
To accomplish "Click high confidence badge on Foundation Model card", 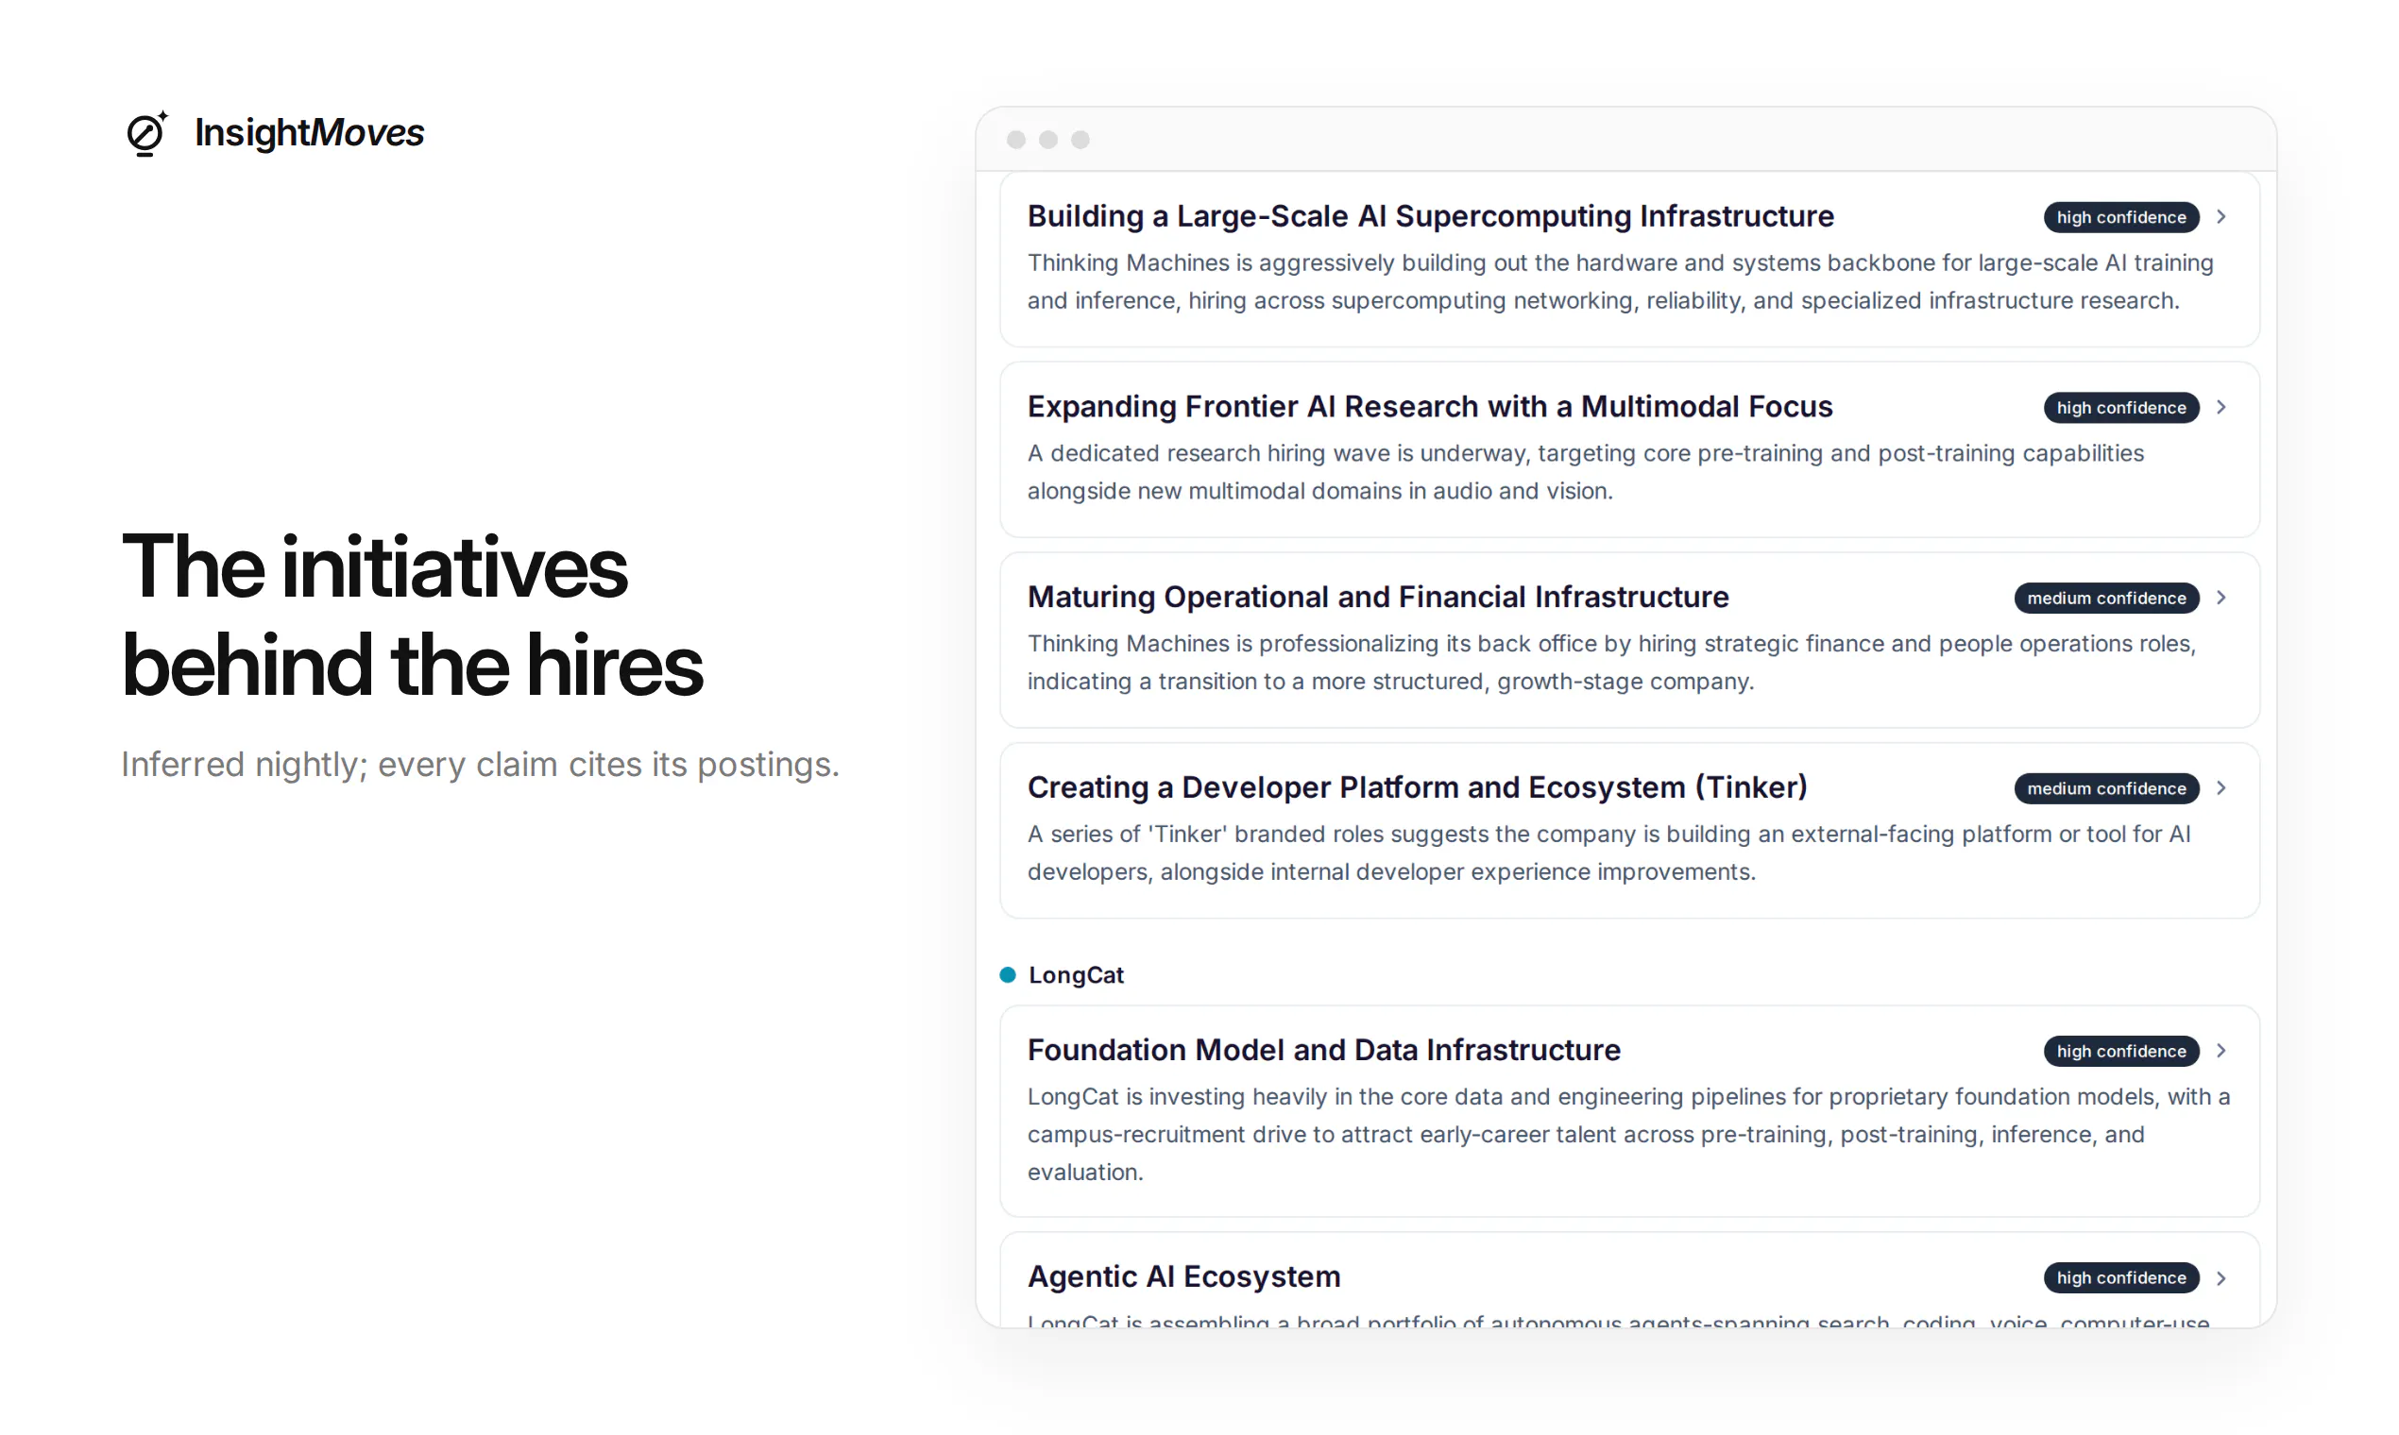I will tap(2120, 1050).
